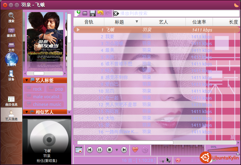Screen dimensions: 241x165
Task: Collapse the 艺人标签 section
Action: click(x=27, y=80)
